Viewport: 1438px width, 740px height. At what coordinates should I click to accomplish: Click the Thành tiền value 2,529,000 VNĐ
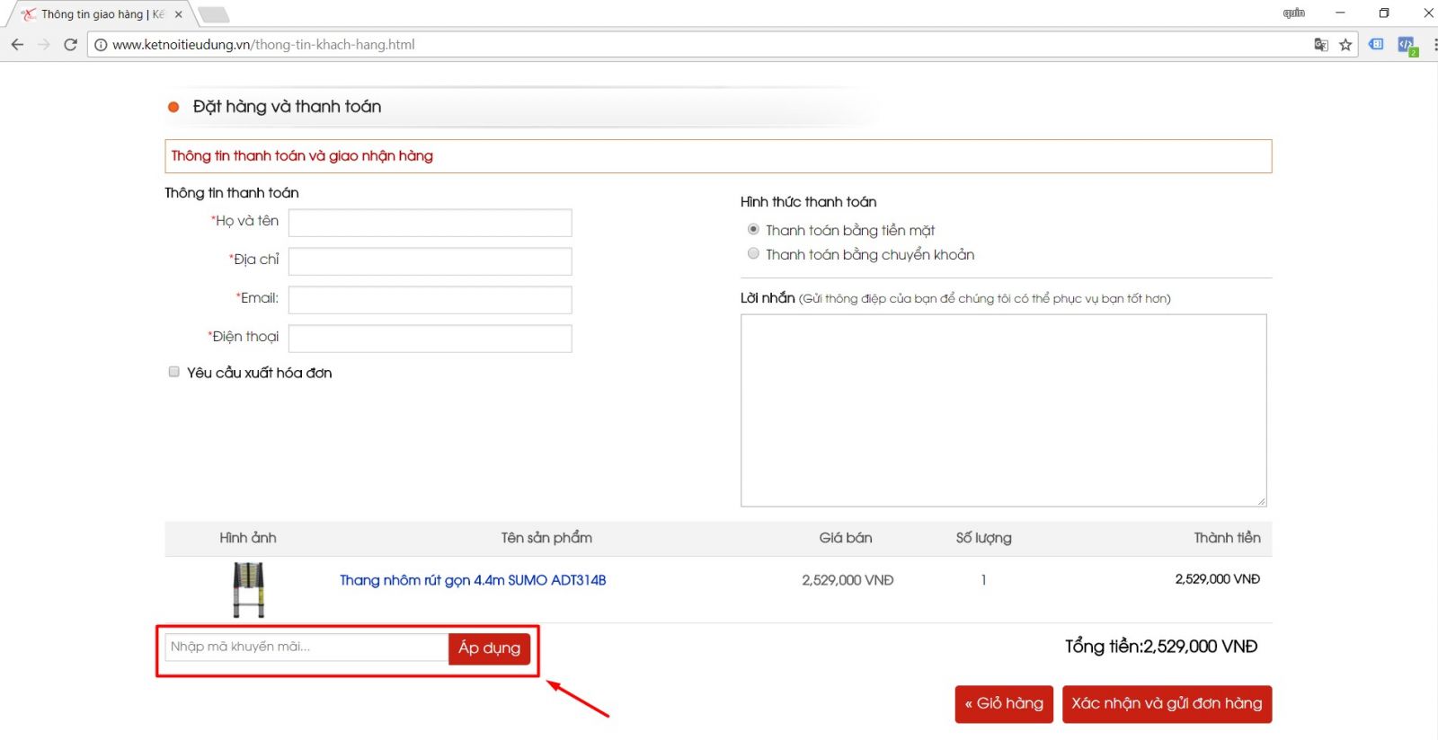1218,579
